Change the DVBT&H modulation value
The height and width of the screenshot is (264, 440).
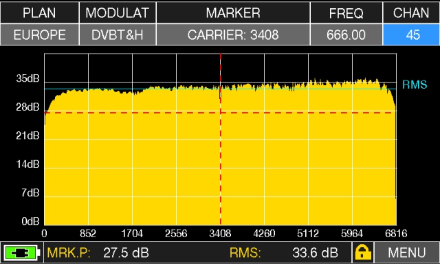118,35
